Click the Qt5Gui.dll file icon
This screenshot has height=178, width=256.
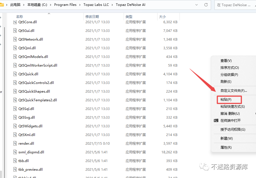pos(15,31)
